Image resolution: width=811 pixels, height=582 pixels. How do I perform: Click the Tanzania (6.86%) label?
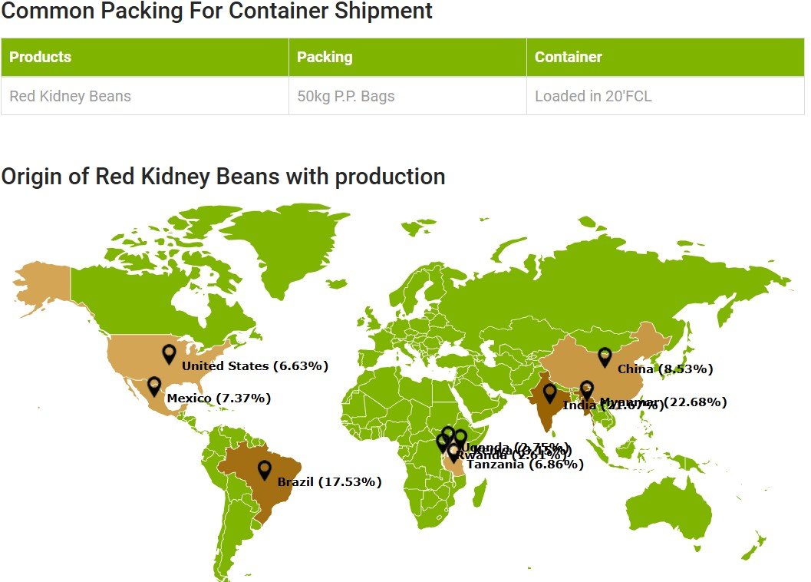(525, 465)
